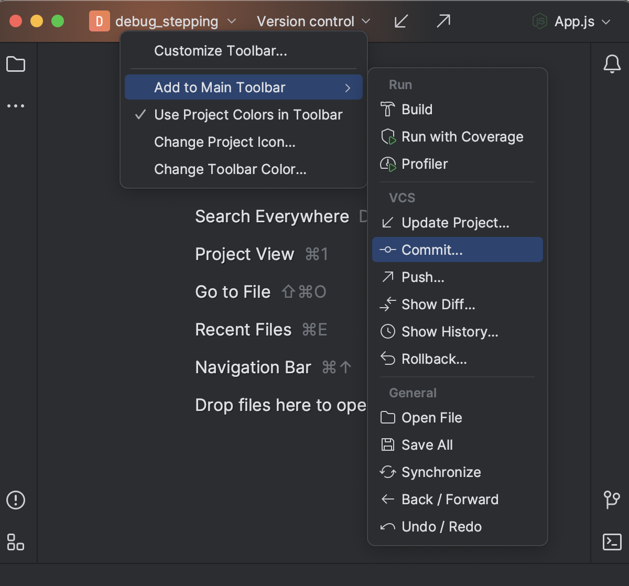Open the Structure tool window
The image size is (629, 586).
coord(16,544)
